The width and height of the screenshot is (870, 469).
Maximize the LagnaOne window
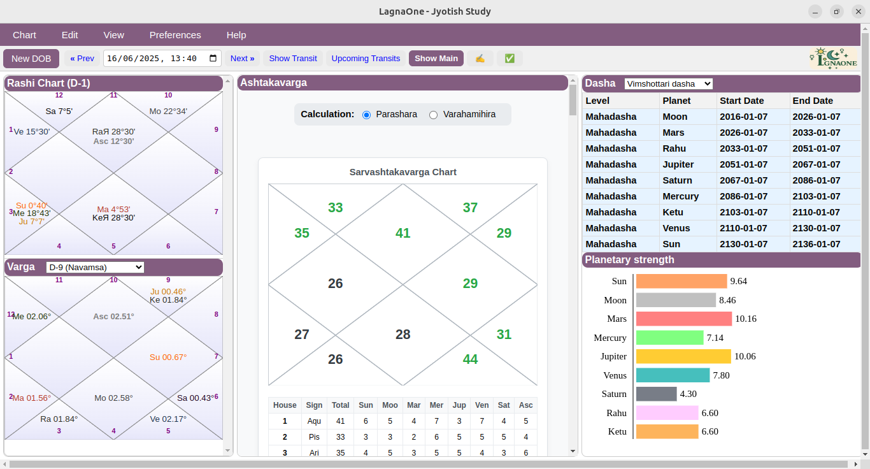click(837, 11)
